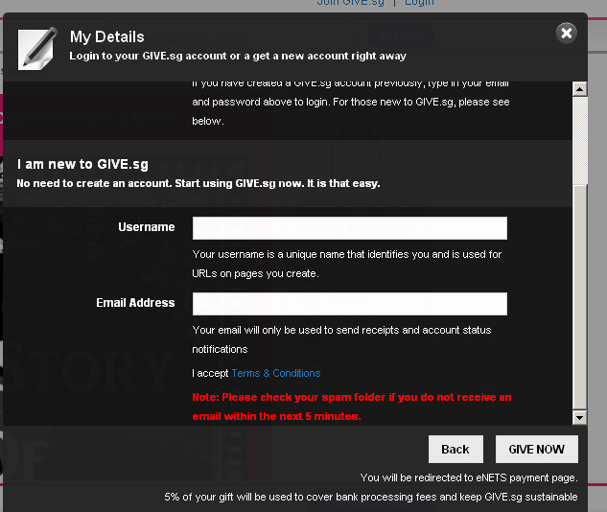This screenshot has height=512, width=607.
Task: Close the My Details dialog
Action: 566,34
